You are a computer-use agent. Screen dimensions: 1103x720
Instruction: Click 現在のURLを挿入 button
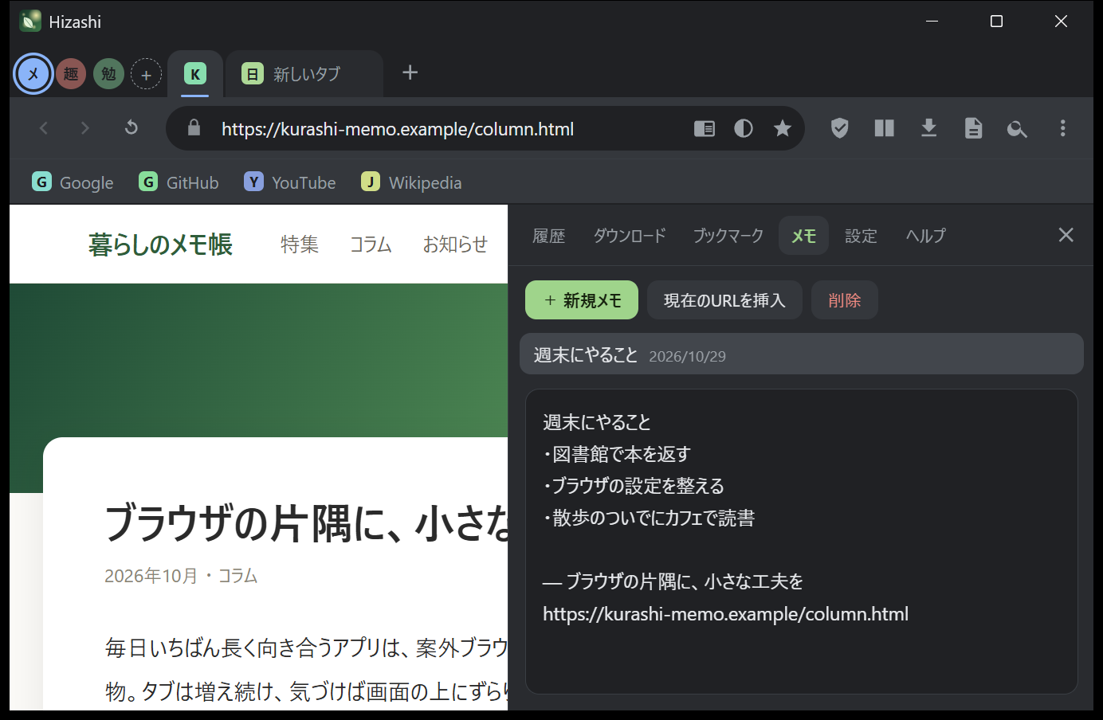[x=724, y=300]
